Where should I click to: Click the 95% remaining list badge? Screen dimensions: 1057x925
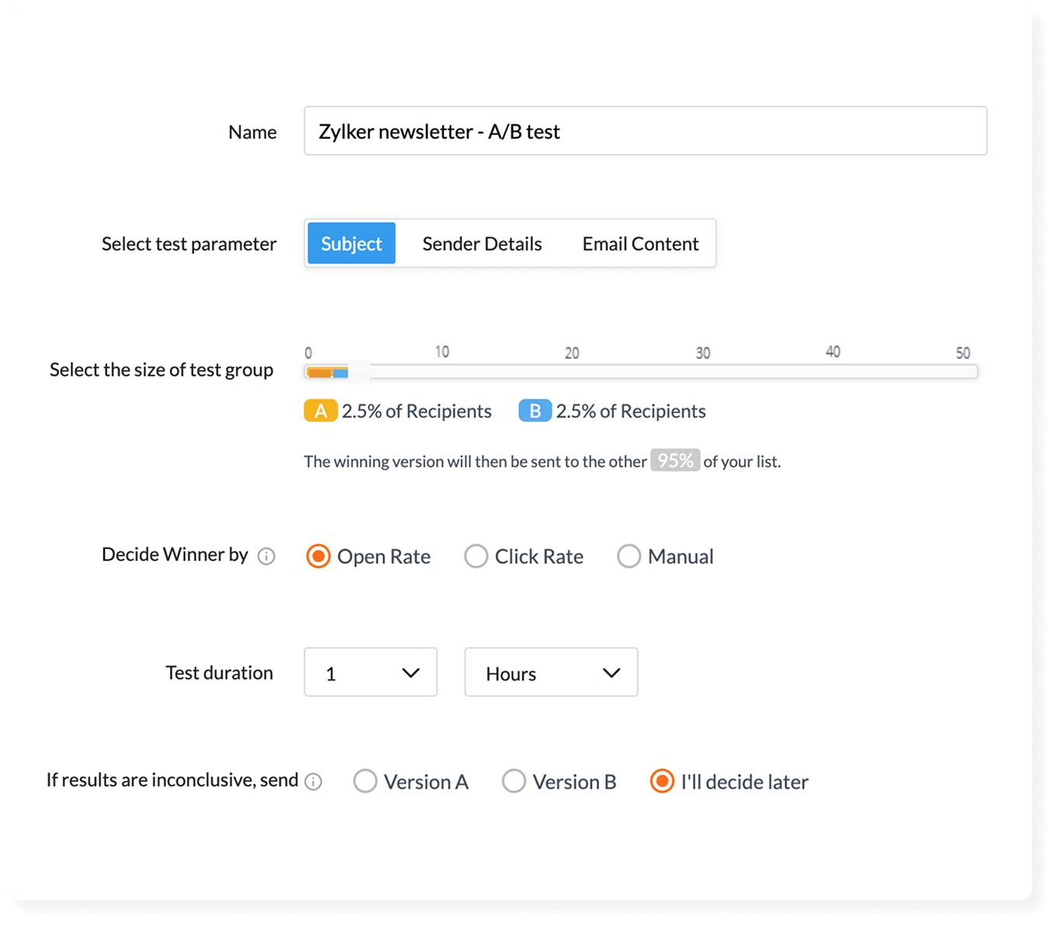[x=675, y=461]
